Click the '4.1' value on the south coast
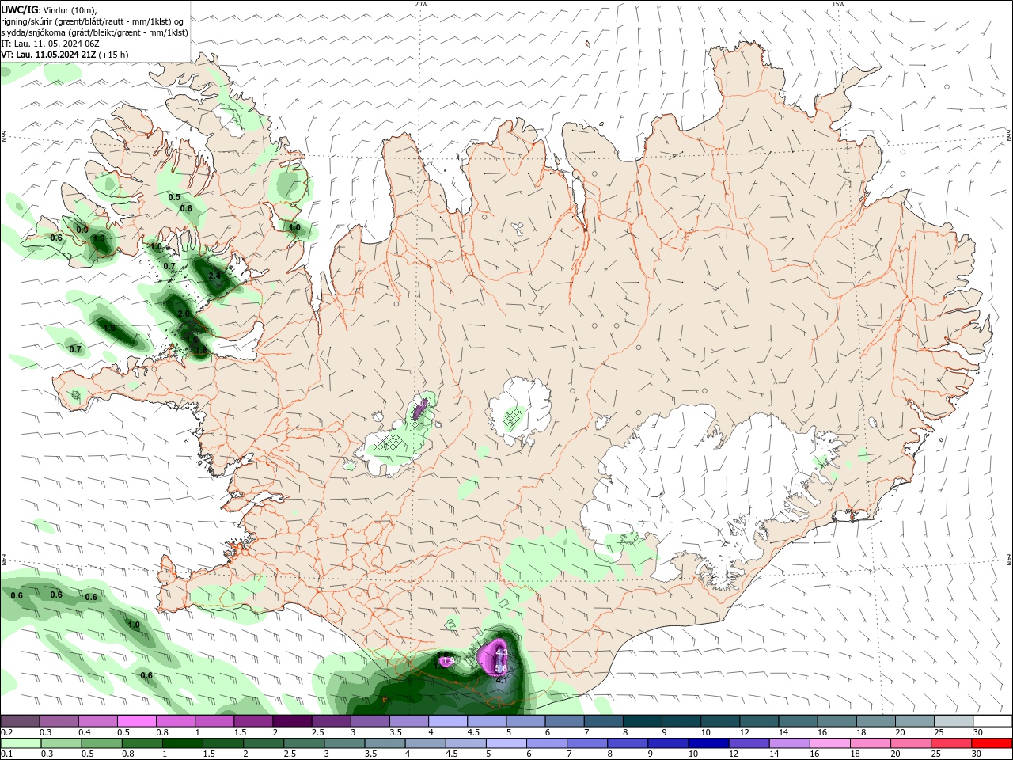 tap(502, 680)
